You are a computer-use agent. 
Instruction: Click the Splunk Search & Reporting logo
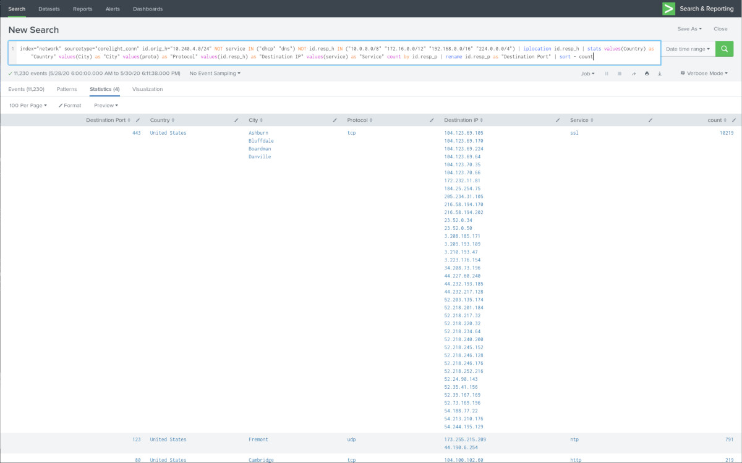[668, 9]
